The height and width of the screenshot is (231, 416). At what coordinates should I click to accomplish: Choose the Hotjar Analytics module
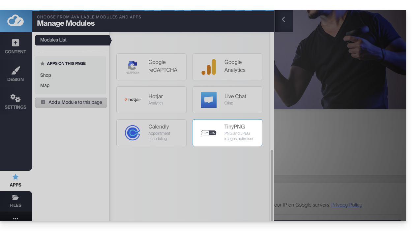pyautogui.click(x=151, y=100)
